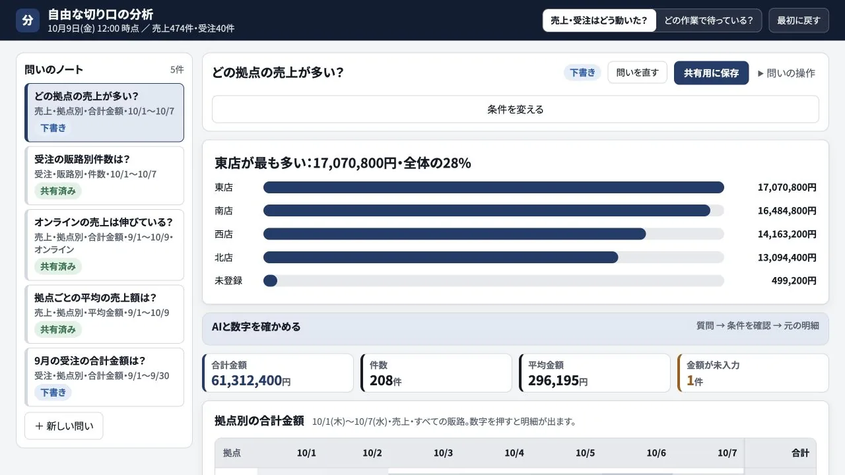Click the 北店 sales bar
The image size is (845, 475).
point(440,257)
